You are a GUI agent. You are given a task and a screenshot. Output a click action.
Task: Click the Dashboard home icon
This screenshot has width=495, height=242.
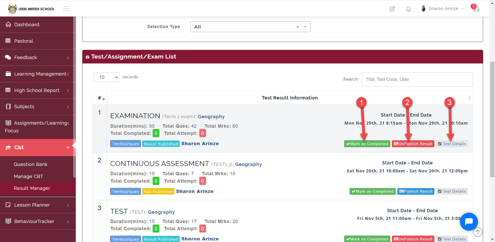click(8, 24)
